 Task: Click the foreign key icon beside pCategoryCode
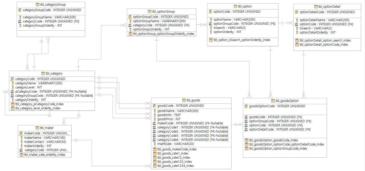pyautogui.click(x=12, y=92)
